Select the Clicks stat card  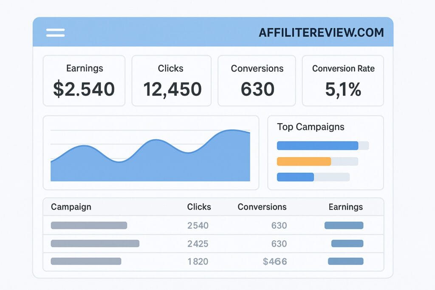[171, 80]
